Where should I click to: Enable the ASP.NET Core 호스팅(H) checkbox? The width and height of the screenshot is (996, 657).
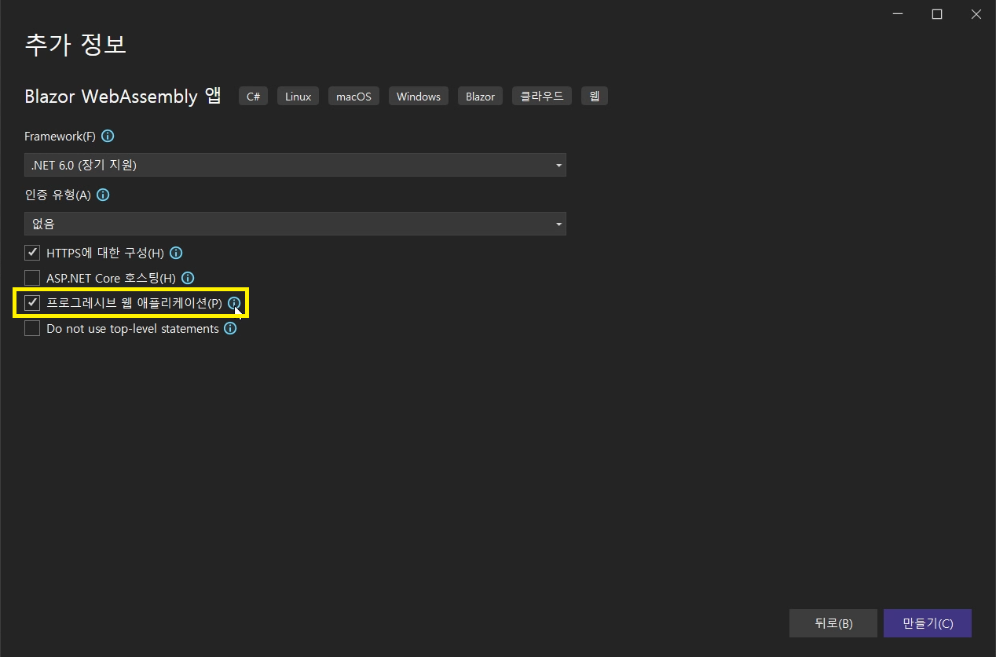[x=32, y=278]
